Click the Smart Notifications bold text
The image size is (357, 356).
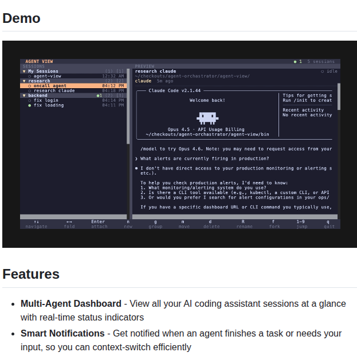[x=62, y=333]
